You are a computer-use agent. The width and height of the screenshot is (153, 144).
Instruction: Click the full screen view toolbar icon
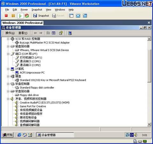click(x=78, y=16)
